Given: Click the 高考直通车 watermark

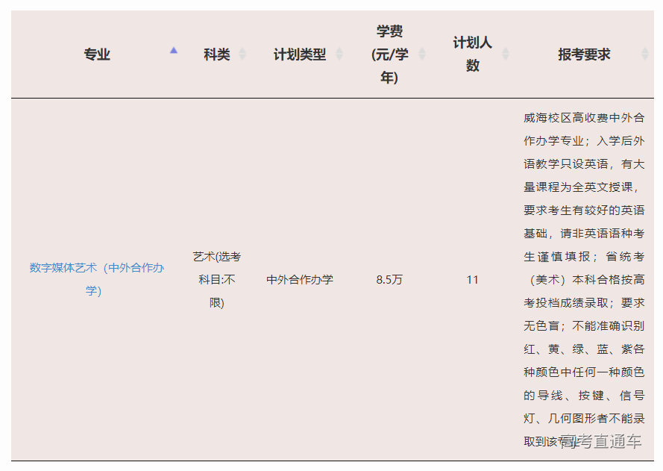Looking at the screenshot, I should click(601, 442).
